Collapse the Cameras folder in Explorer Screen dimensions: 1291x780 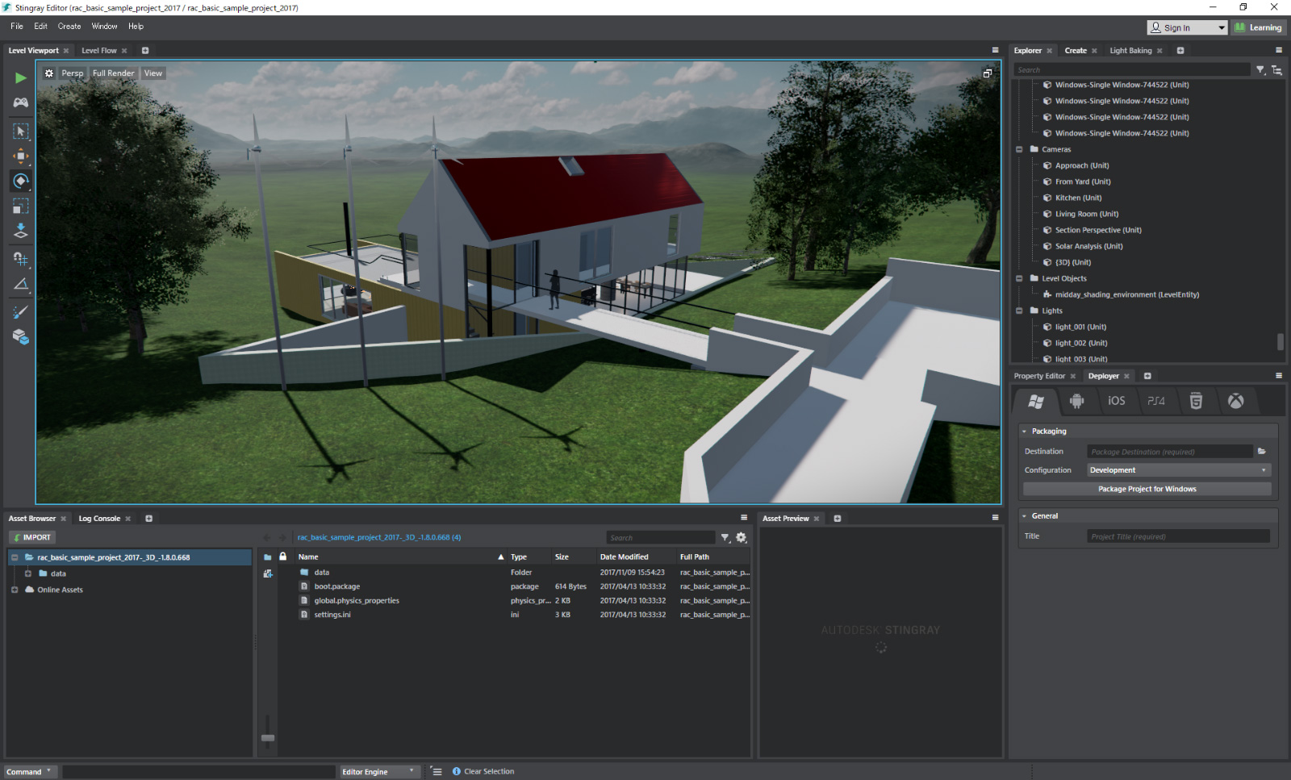[x=1020, y=150]
